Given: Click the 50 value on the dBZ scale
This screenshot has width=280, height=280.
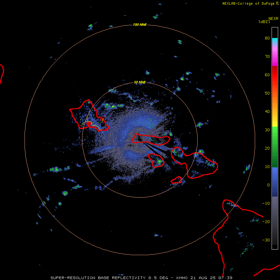Looking at the screenshot, I should [267, 93].
